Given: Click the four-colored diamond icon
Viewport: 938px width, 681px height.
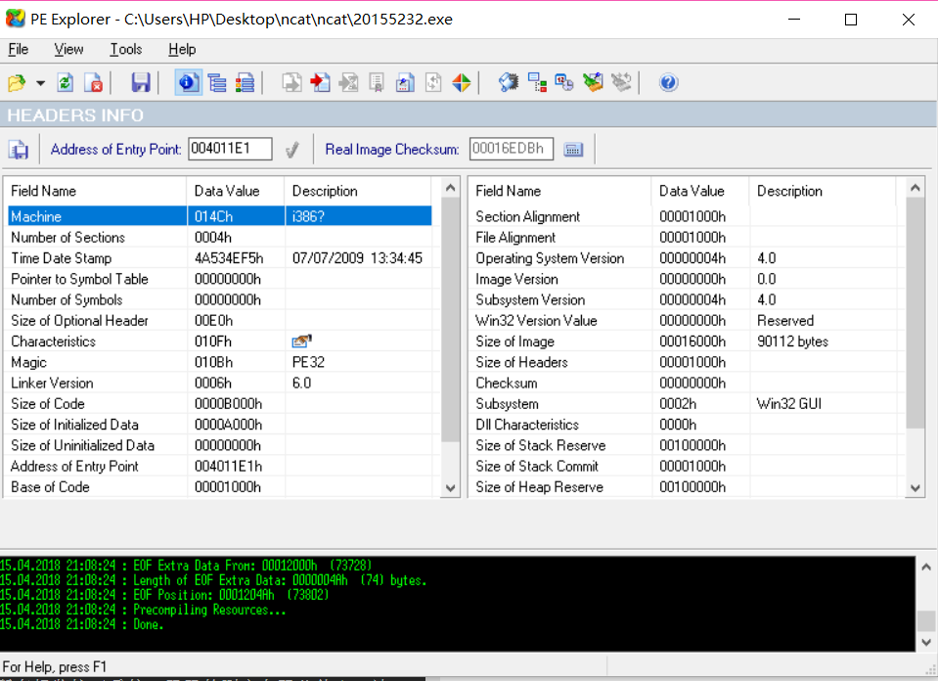Looking at the screenshot, I should click(x=462, y=82).
